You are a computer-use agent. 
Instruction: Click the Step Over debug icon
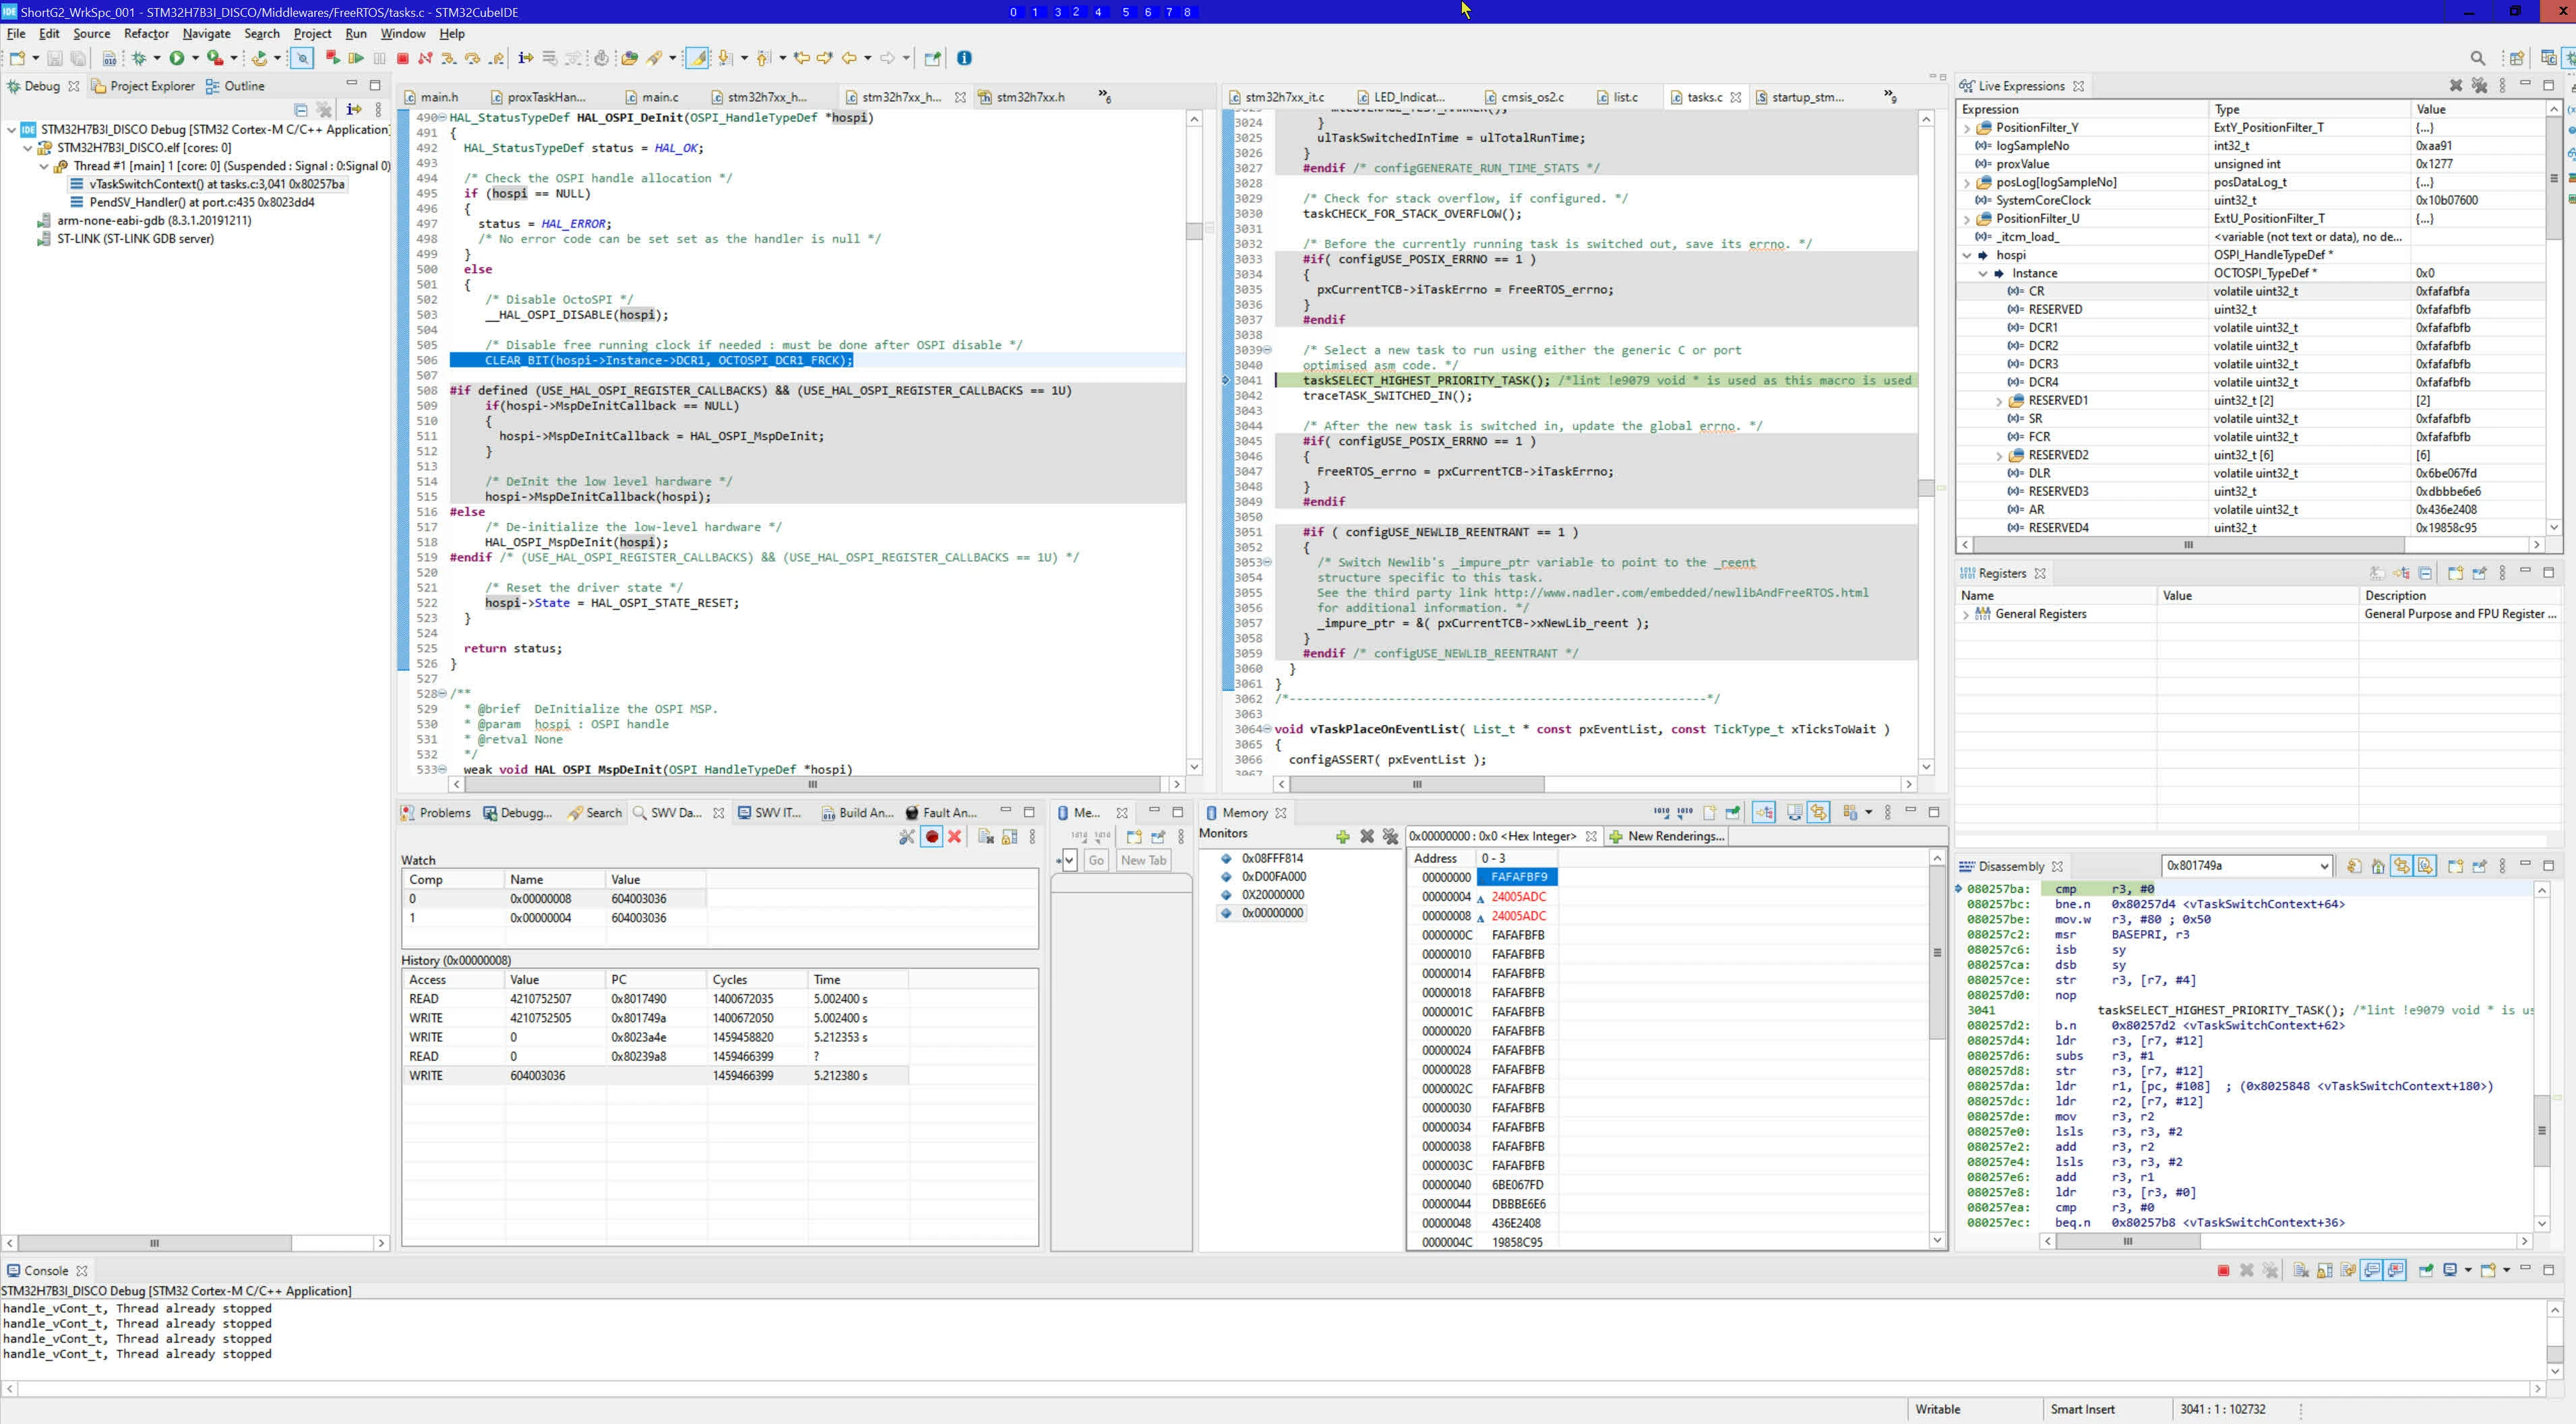(x=472, y=58)
